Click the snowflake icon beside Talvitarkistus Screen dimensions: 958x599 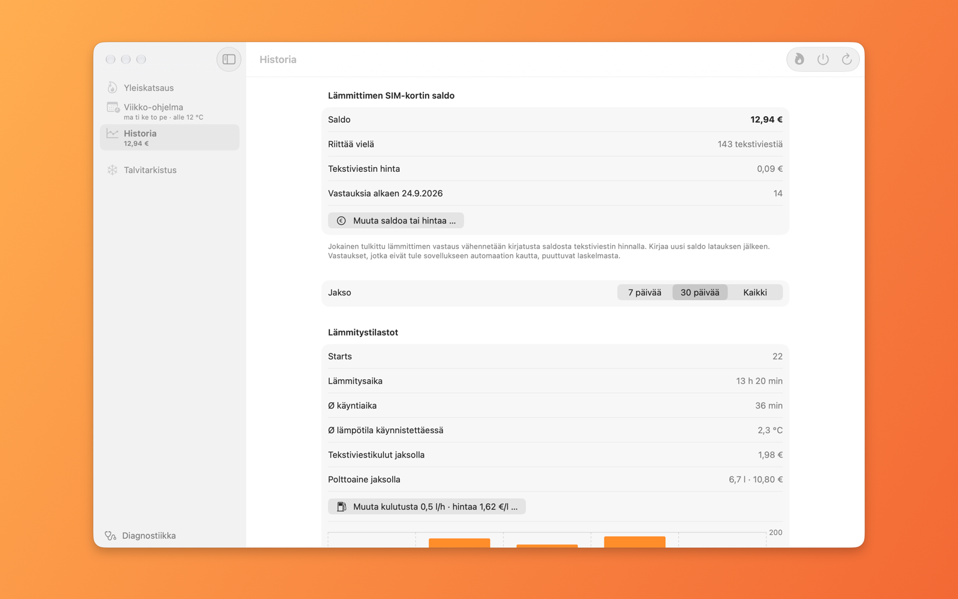(112, 170)
